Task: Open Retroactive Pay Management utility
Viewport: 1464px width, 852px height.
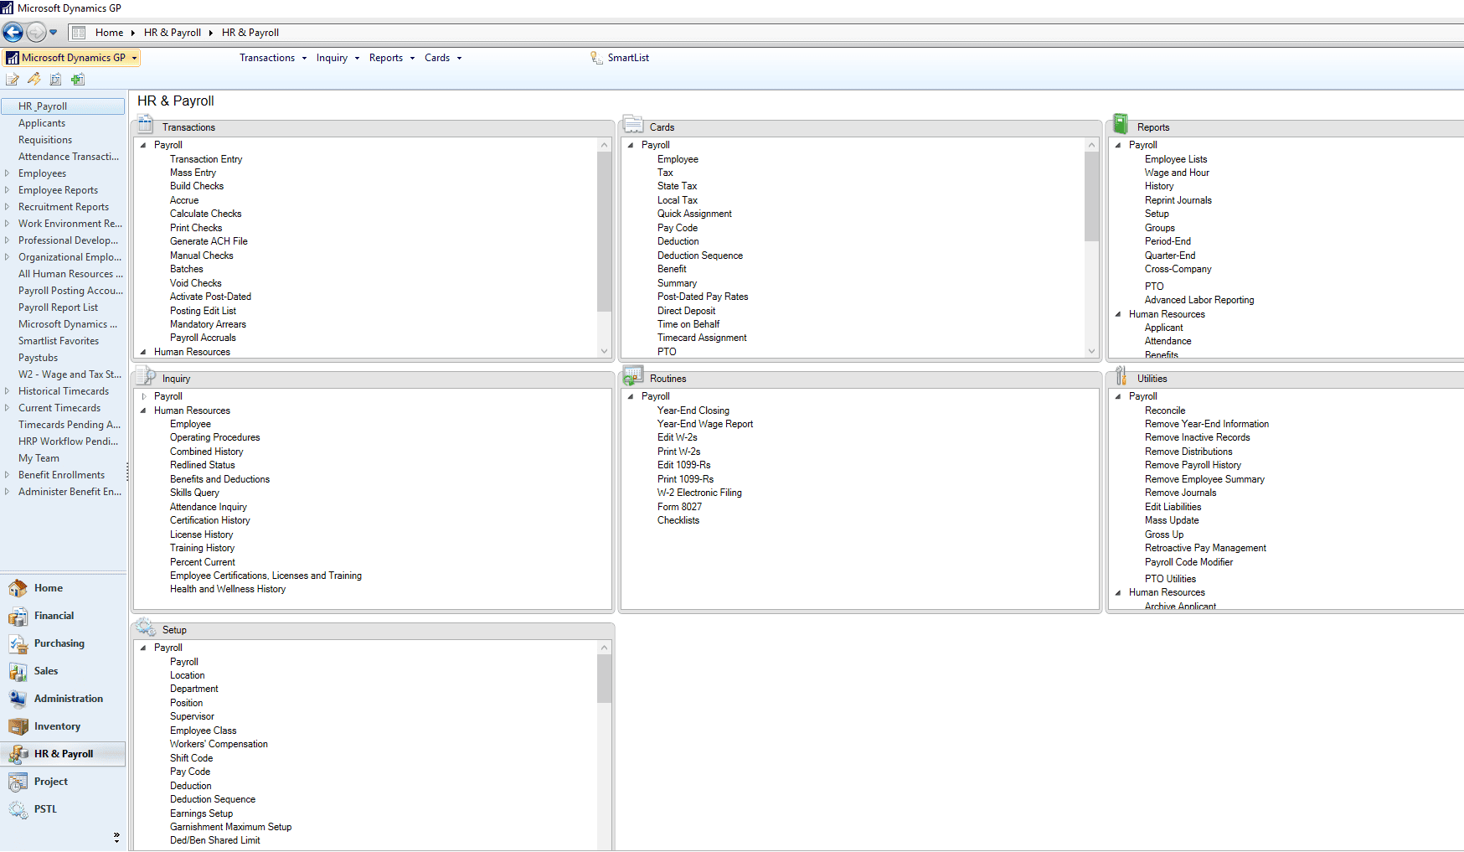Action: coord(1205,548)
